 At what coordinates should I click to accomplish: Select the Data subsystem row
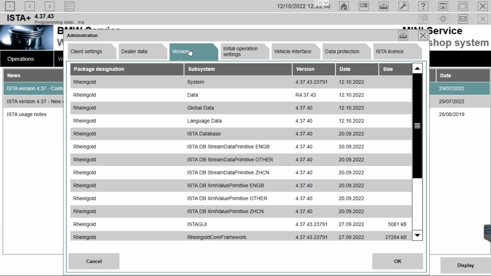(241, 95)
